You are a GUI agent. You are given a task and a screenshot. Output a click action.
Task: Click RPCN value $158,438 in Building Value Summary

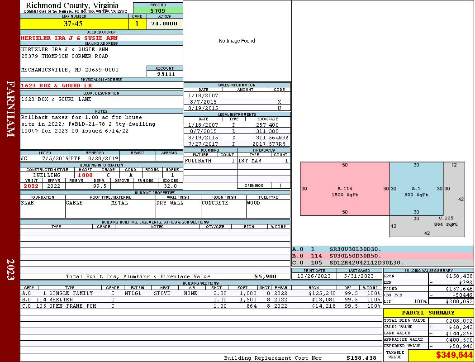tap(459, 276)
